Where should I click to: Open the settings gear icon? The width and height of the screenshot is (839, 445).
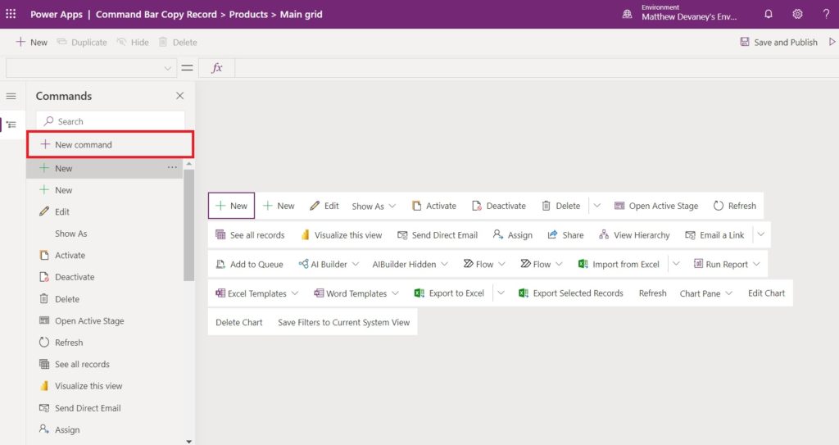pos(797,14)
